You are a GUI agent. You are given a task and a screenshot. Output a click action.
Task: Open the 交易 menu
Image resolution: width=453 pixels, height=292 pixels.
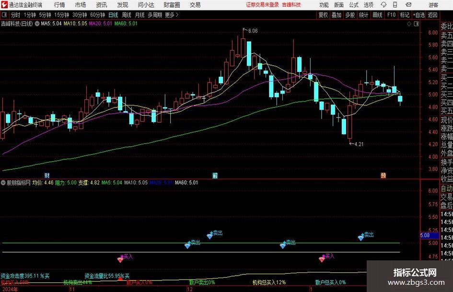click(x=195, y=5)
